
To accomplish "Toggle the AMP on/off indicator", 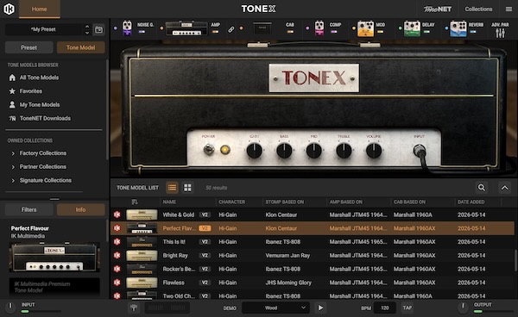I will click(215, 32).
